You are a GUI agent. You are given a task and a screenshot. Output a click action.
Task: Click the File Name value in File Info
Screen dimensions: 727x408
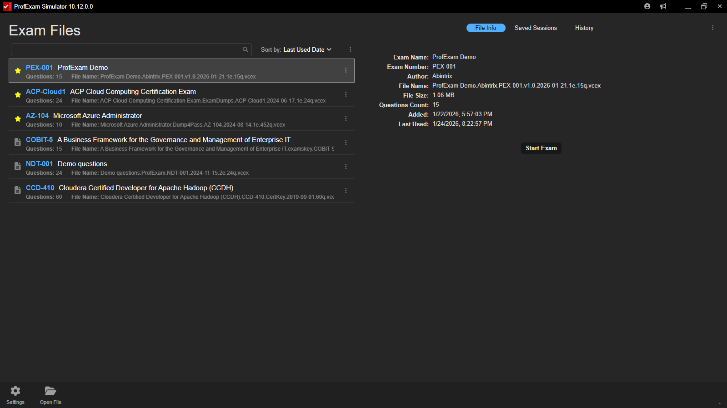click(x=516, y=86)
